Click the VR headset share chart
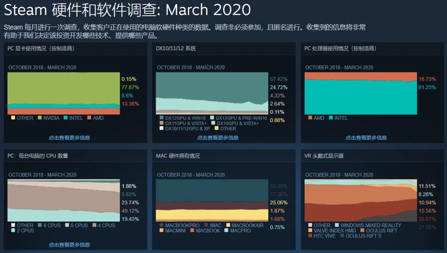The image size is (447, 253). coord(360,200)
